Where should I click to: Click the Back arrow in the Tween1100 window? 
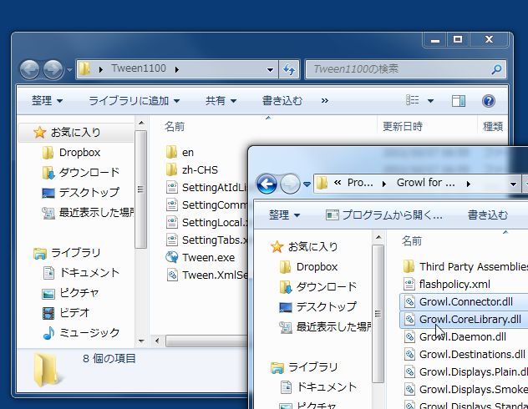pos(29,69)
